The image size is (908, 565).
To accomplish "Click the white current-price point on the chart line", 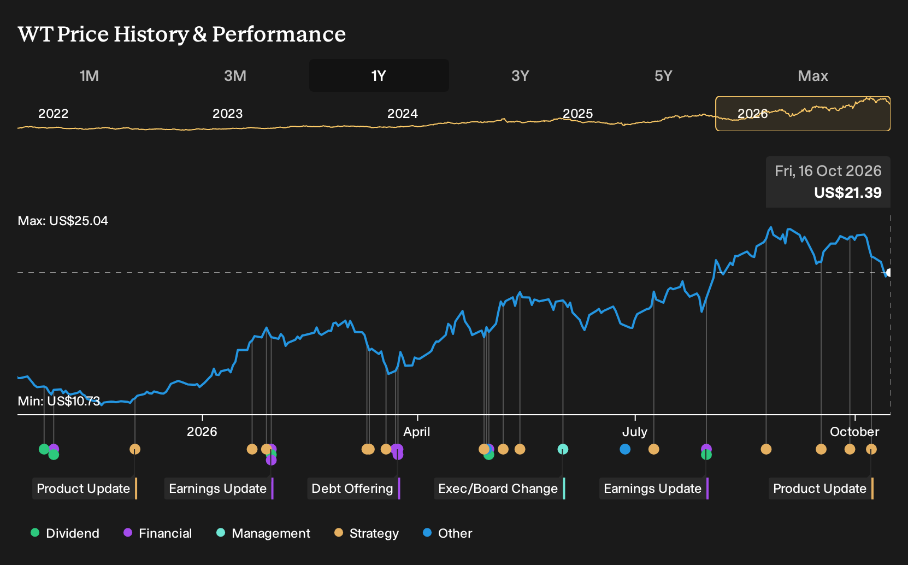I will (889, 273).
